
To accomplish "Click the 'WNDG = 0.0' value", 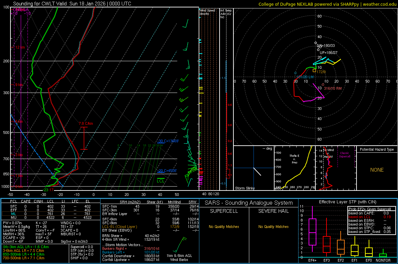I will tap(70, 223).
